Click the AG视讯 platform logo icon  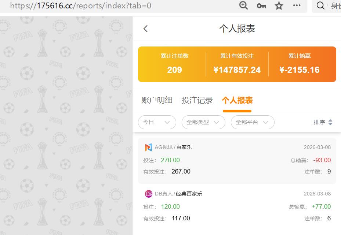(148, 147)
